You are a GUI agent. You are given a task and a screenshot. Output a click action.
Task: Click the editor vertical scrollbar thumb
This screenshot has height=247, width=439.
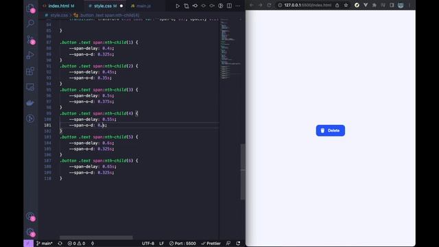[243, 172]
